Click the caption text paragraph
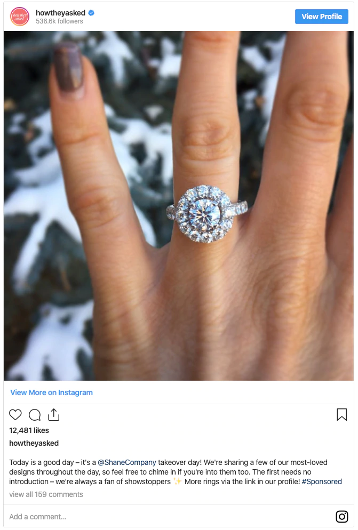 (176, 472)
